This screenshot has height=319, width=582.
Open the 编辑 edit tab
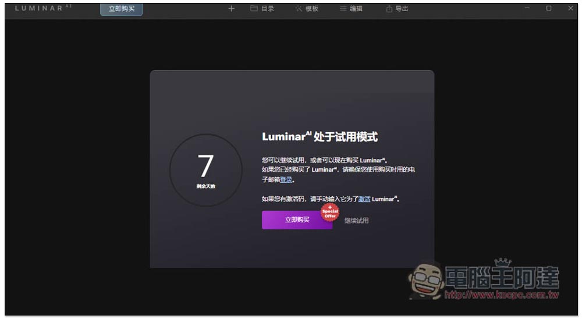pos(351,9)
